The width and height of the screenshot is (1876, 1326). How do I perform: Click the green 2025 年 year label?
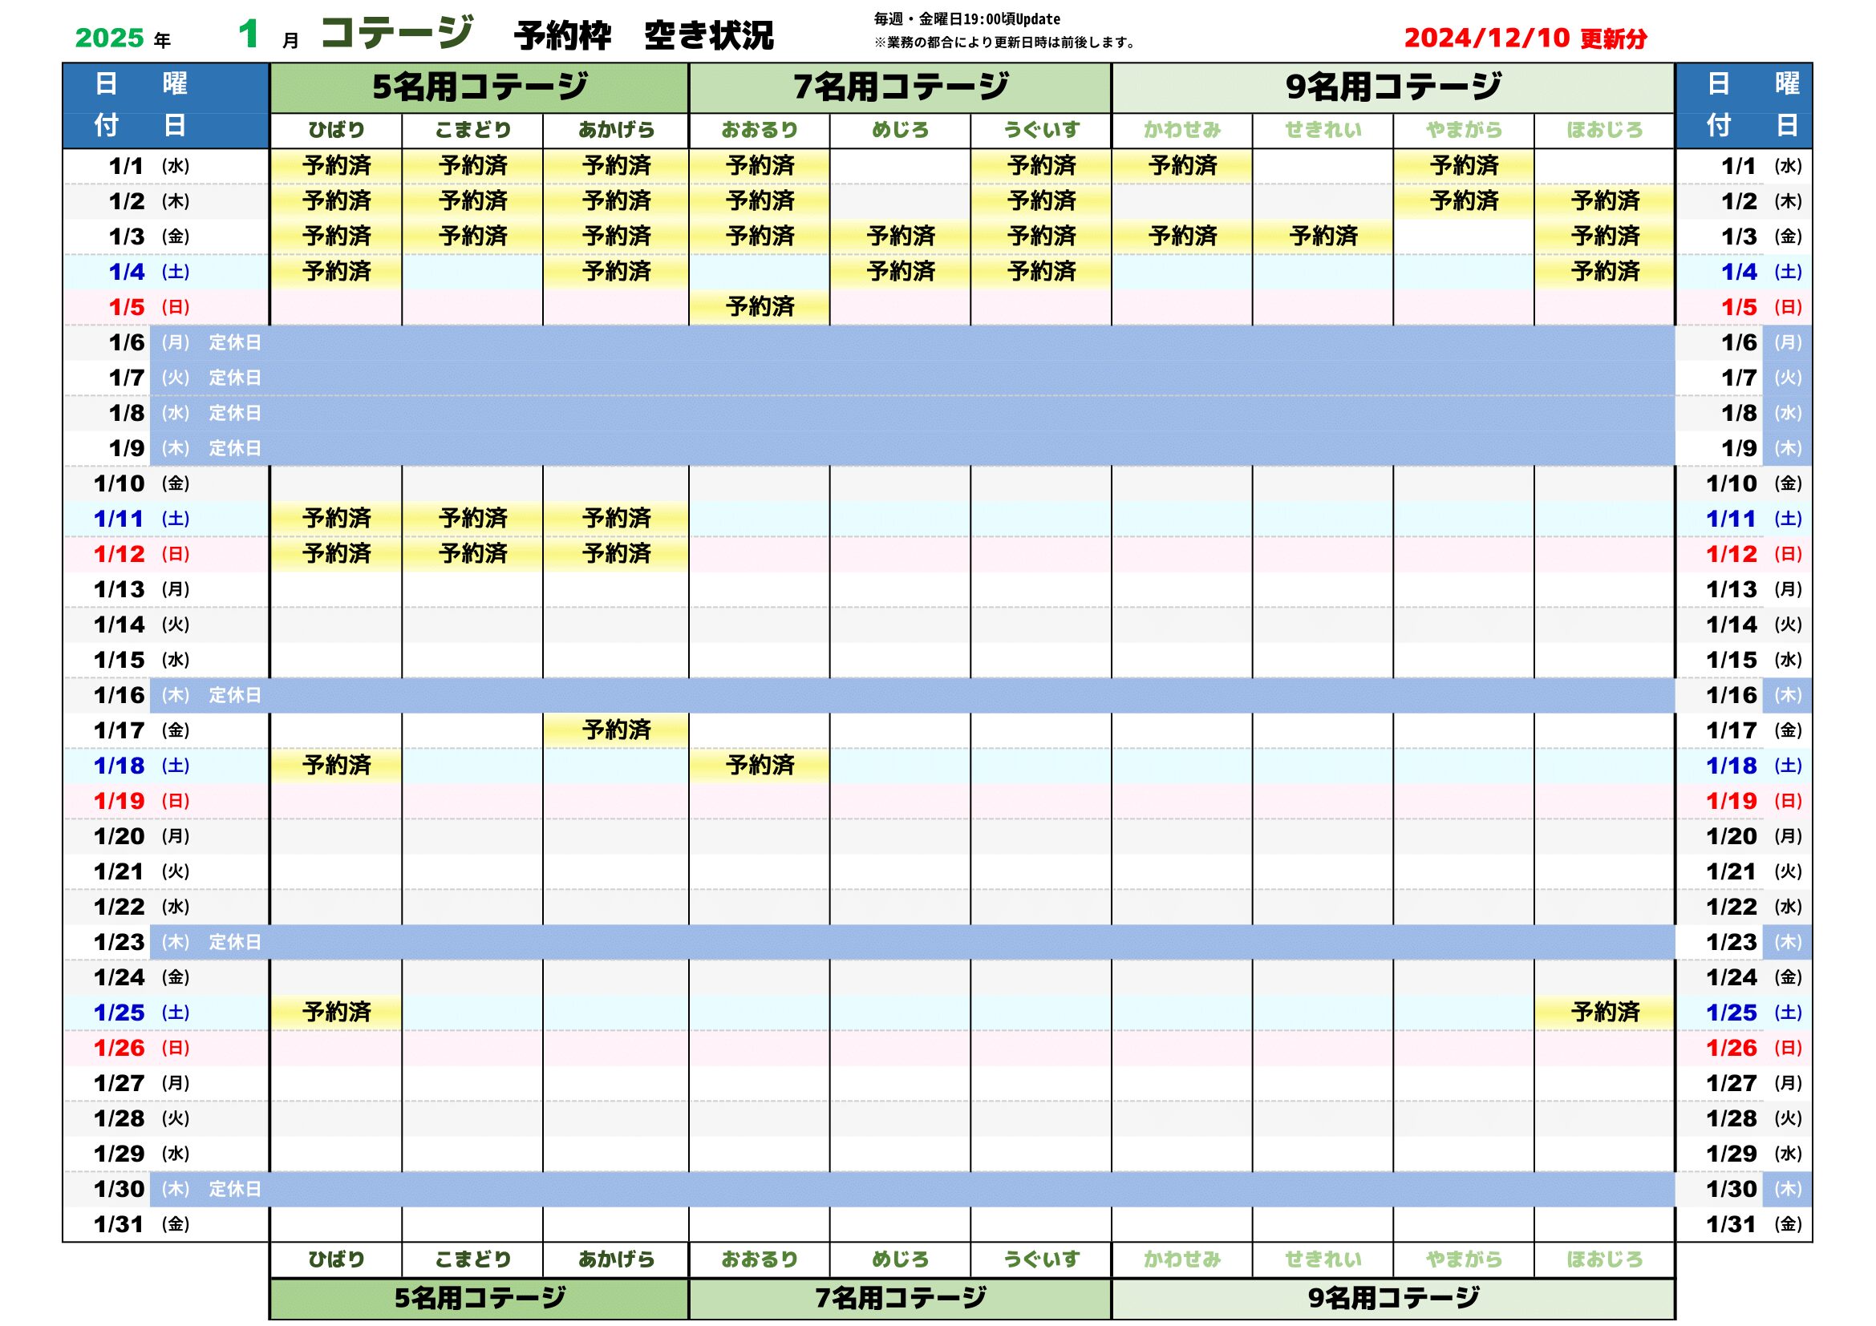123,38
